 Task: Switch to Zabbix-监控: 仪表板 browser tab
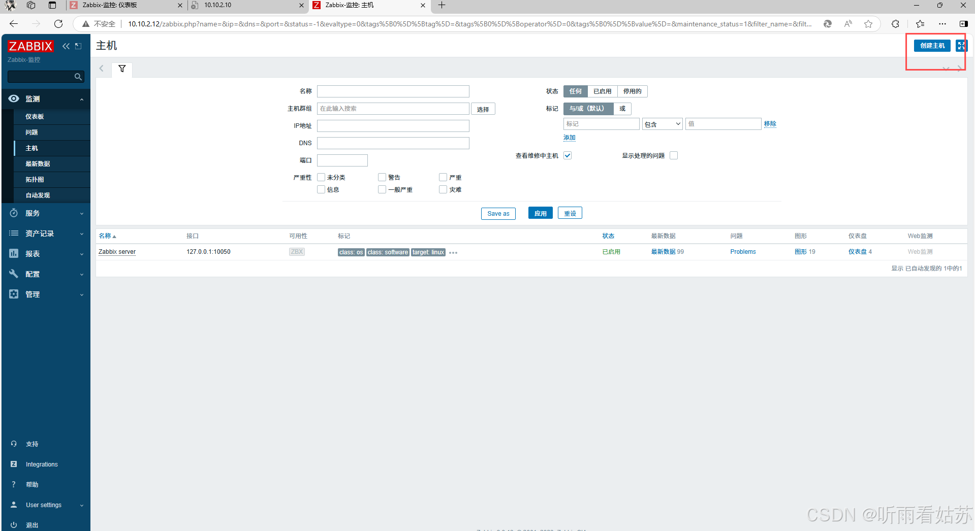point(125,5)
